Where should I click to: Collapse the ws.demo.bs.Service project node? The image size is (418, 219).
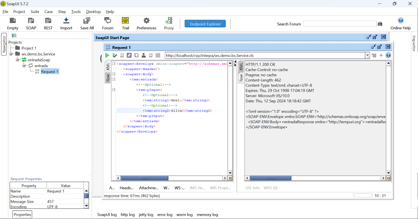click(x=11, y=54)
